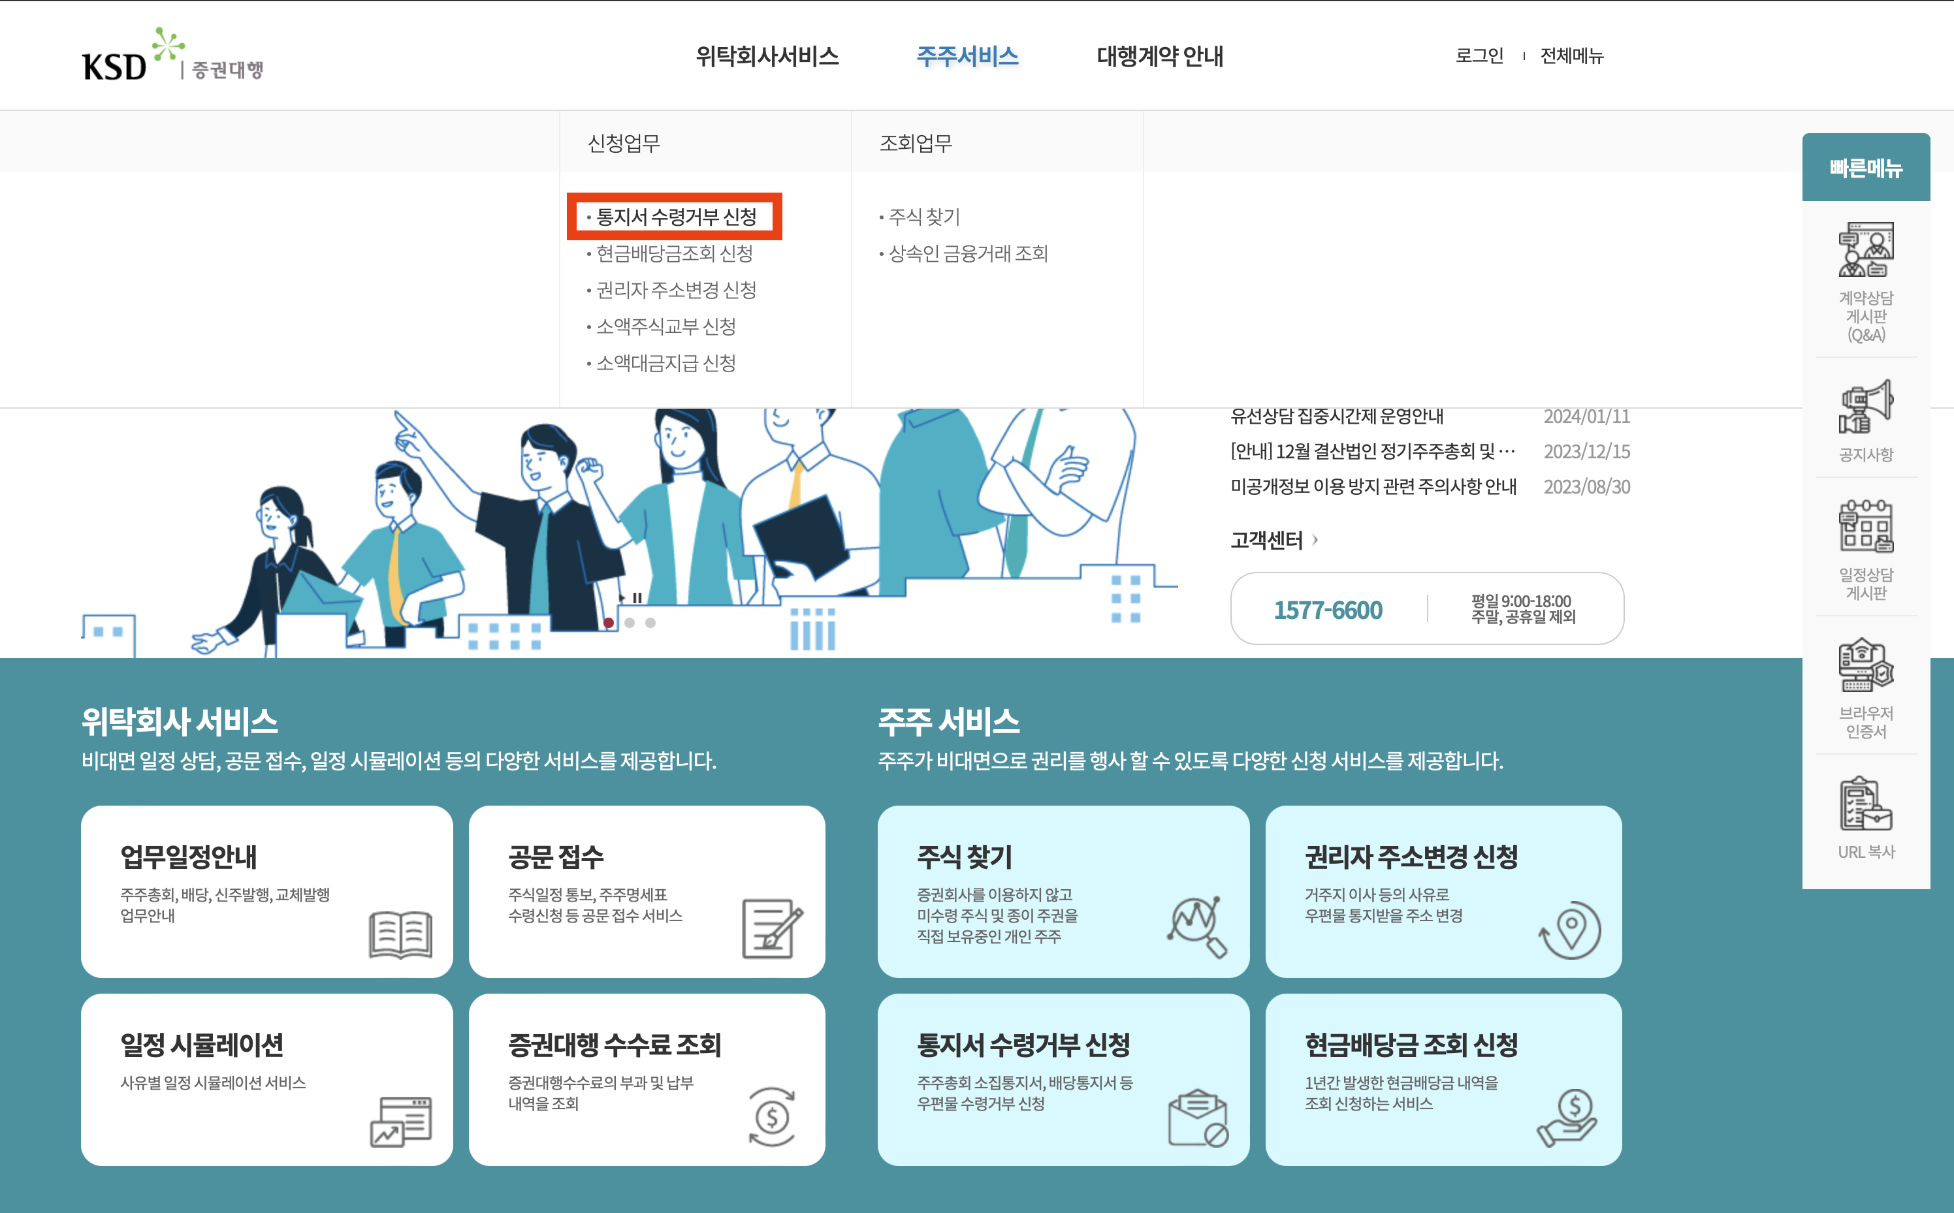Open the 위탁회사서비스 top menu

pos(766,56)
